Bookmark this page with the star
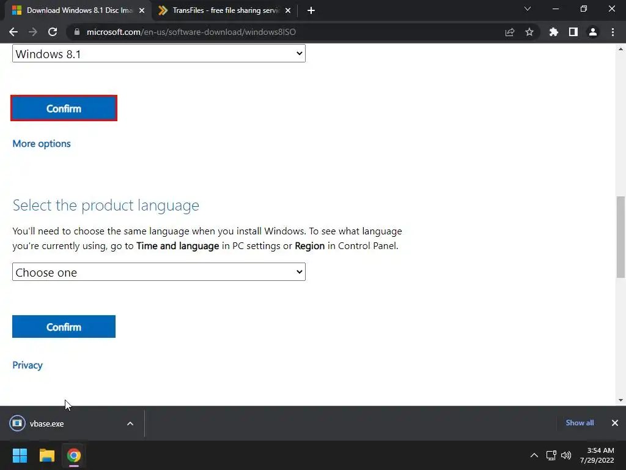Image resolution: width=626 pixels, height=470 pixels. pyautogui.click(x=529, y=32)
